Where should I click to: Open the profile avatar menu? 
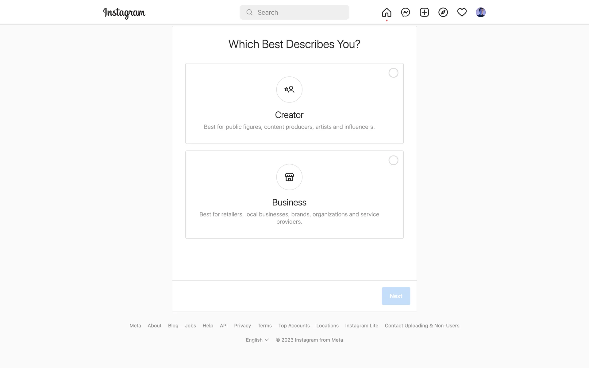point(480,12)
